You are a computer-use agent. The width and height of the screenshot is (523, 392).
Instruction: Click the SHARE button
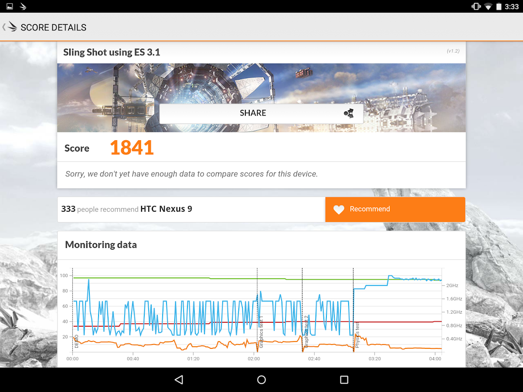coord(261,113)
